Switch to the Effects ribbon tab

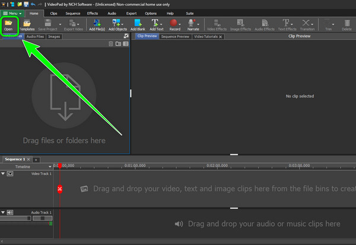[93, 14]
